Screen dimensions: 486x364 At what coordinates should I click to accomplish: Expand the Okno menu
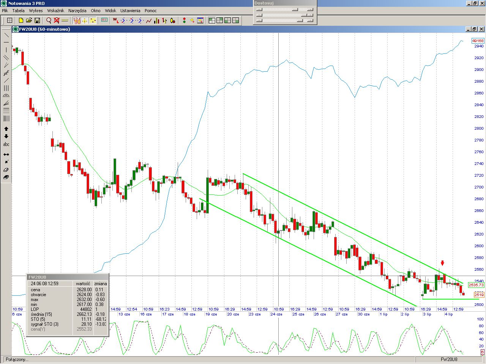click(x=95, y=11)
